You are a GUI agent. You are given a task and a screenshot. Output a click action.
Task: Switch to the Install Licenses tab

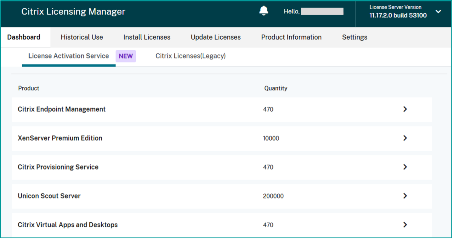147,37
